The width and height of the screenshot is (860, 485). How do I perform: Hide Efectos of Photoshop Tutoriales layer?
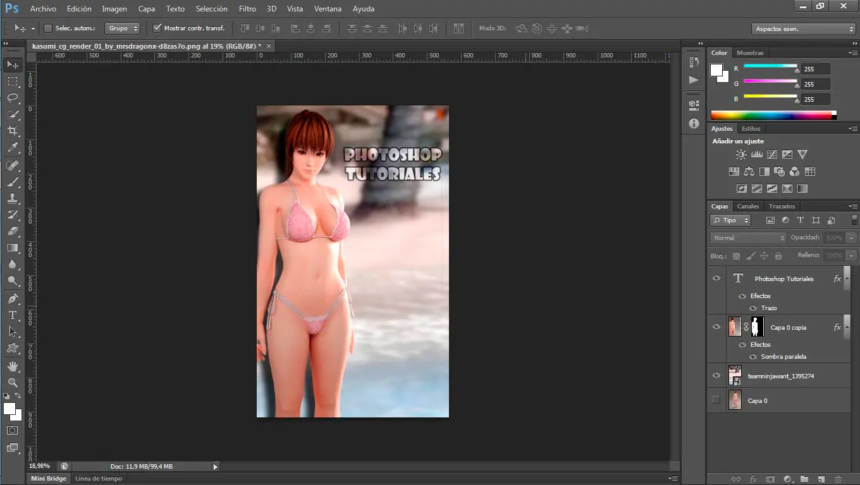[742, 296]
